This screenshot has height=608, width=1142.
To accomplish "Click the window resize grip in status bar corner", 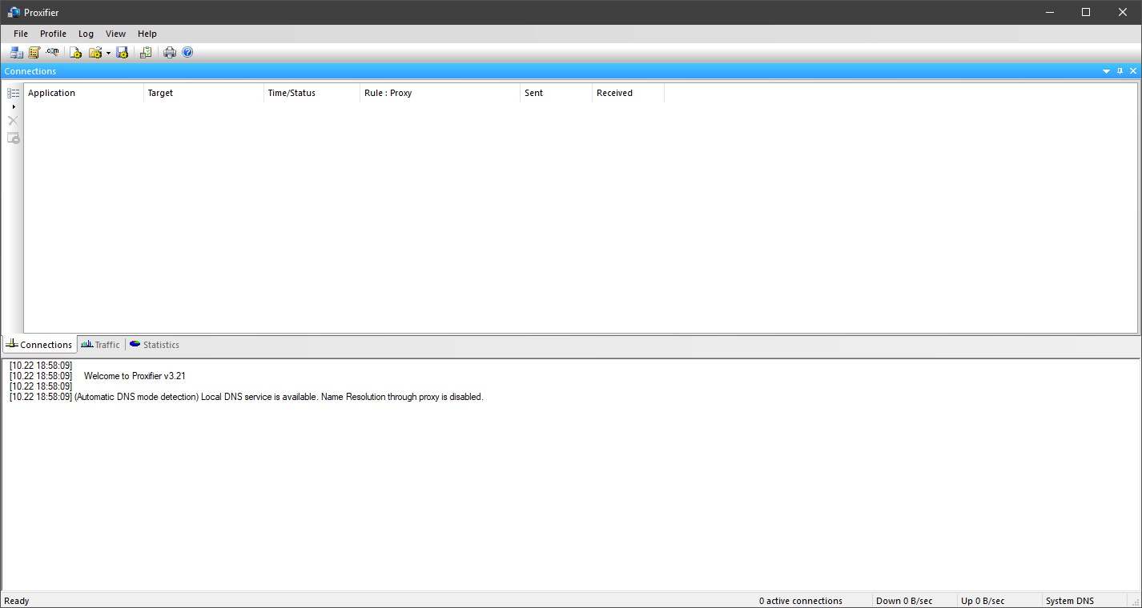I will [1136, 602].
